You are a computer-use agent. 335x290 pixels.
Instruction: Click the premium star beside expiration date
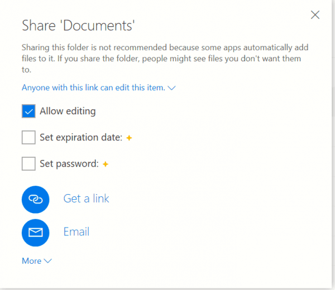129,138
